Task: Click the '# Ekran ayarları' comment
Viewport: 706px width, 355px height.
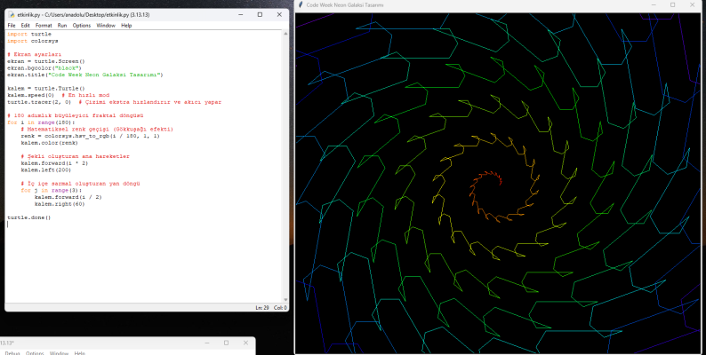Action: (x=34, y=54)
